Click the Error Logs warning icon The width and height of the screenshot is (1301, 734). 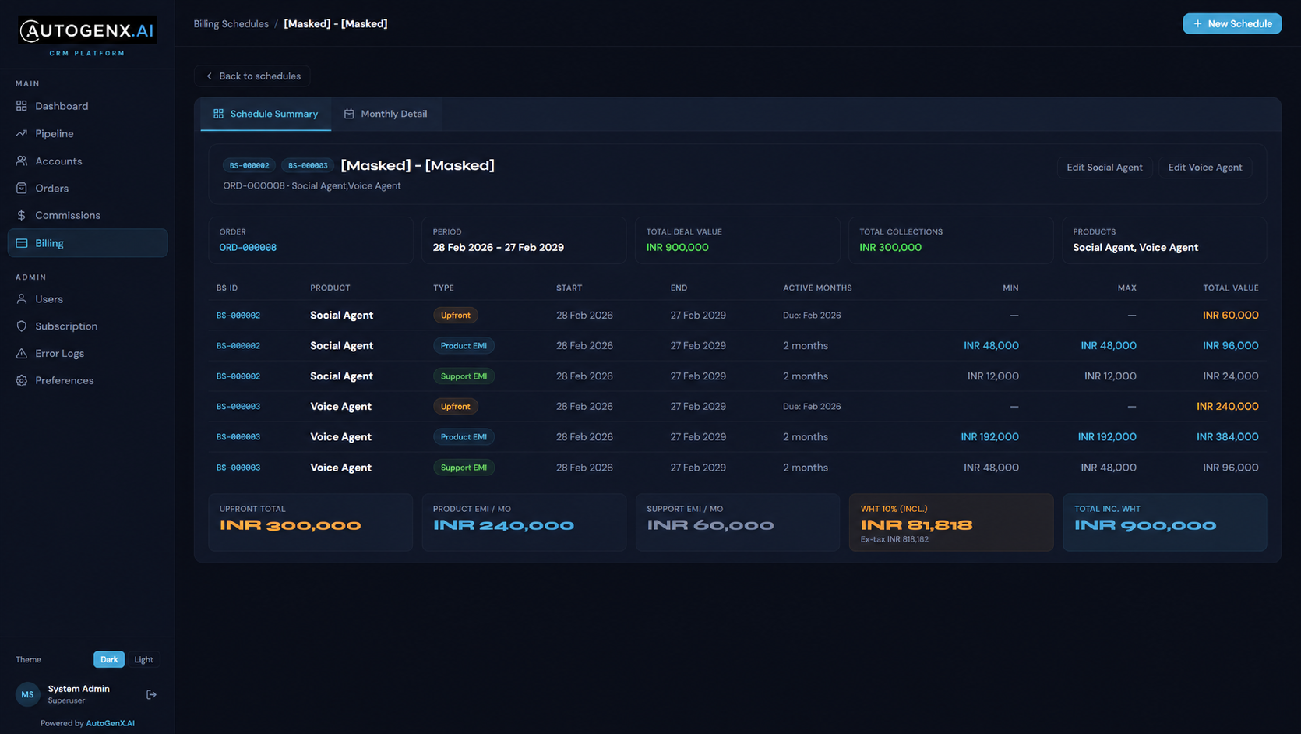(x=22, y=353)
